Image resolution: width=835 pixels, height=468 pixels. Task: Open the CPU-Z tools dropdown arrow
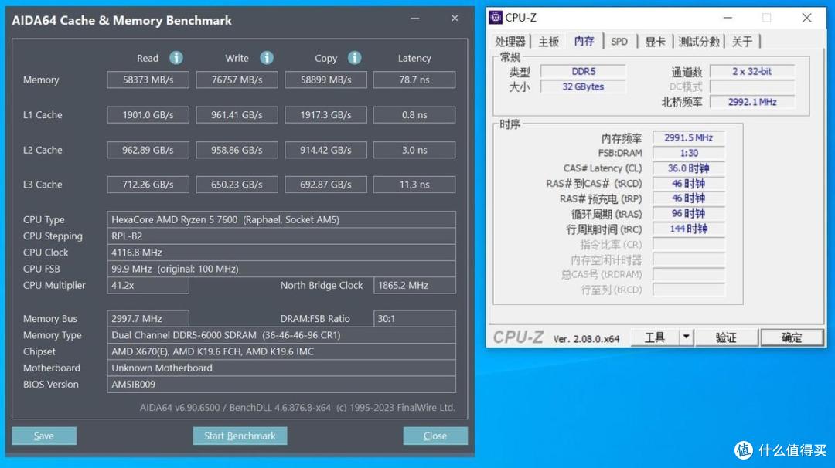point(687,337)
